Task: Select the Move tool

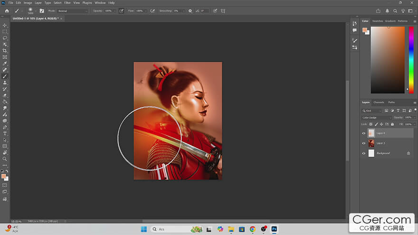Action: [x=5, y=25]
